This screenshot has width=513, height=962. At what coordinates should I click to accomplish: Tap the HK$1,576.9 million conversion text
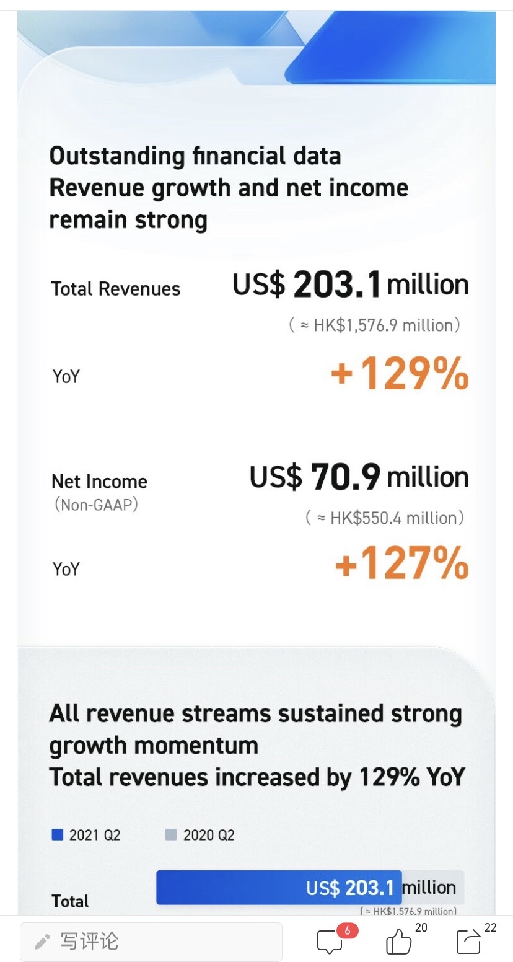coord(375,325)
